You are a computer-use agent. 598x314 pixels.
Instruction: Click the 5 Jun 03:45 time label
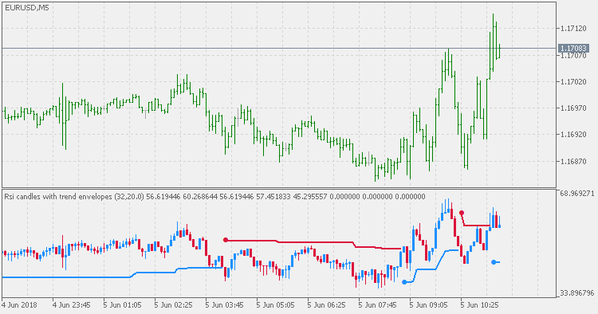point(224,305)
